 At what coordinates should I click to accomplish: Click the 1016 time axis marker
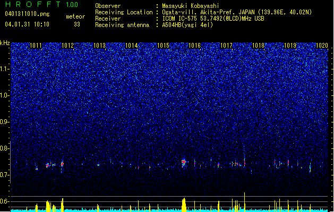(x=195, y=46)
